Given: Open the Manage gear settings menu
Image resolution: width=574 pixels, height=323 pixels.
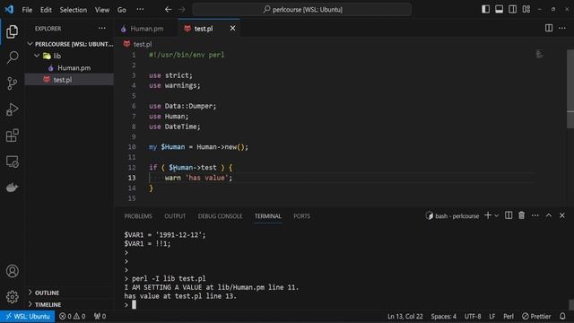Looking at the screenshot, I should (12, 297).
